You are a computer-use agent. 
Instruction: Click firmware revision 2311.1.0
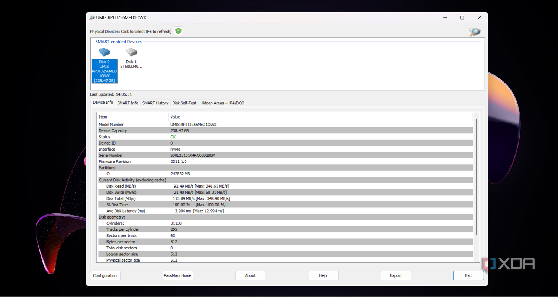179,162
